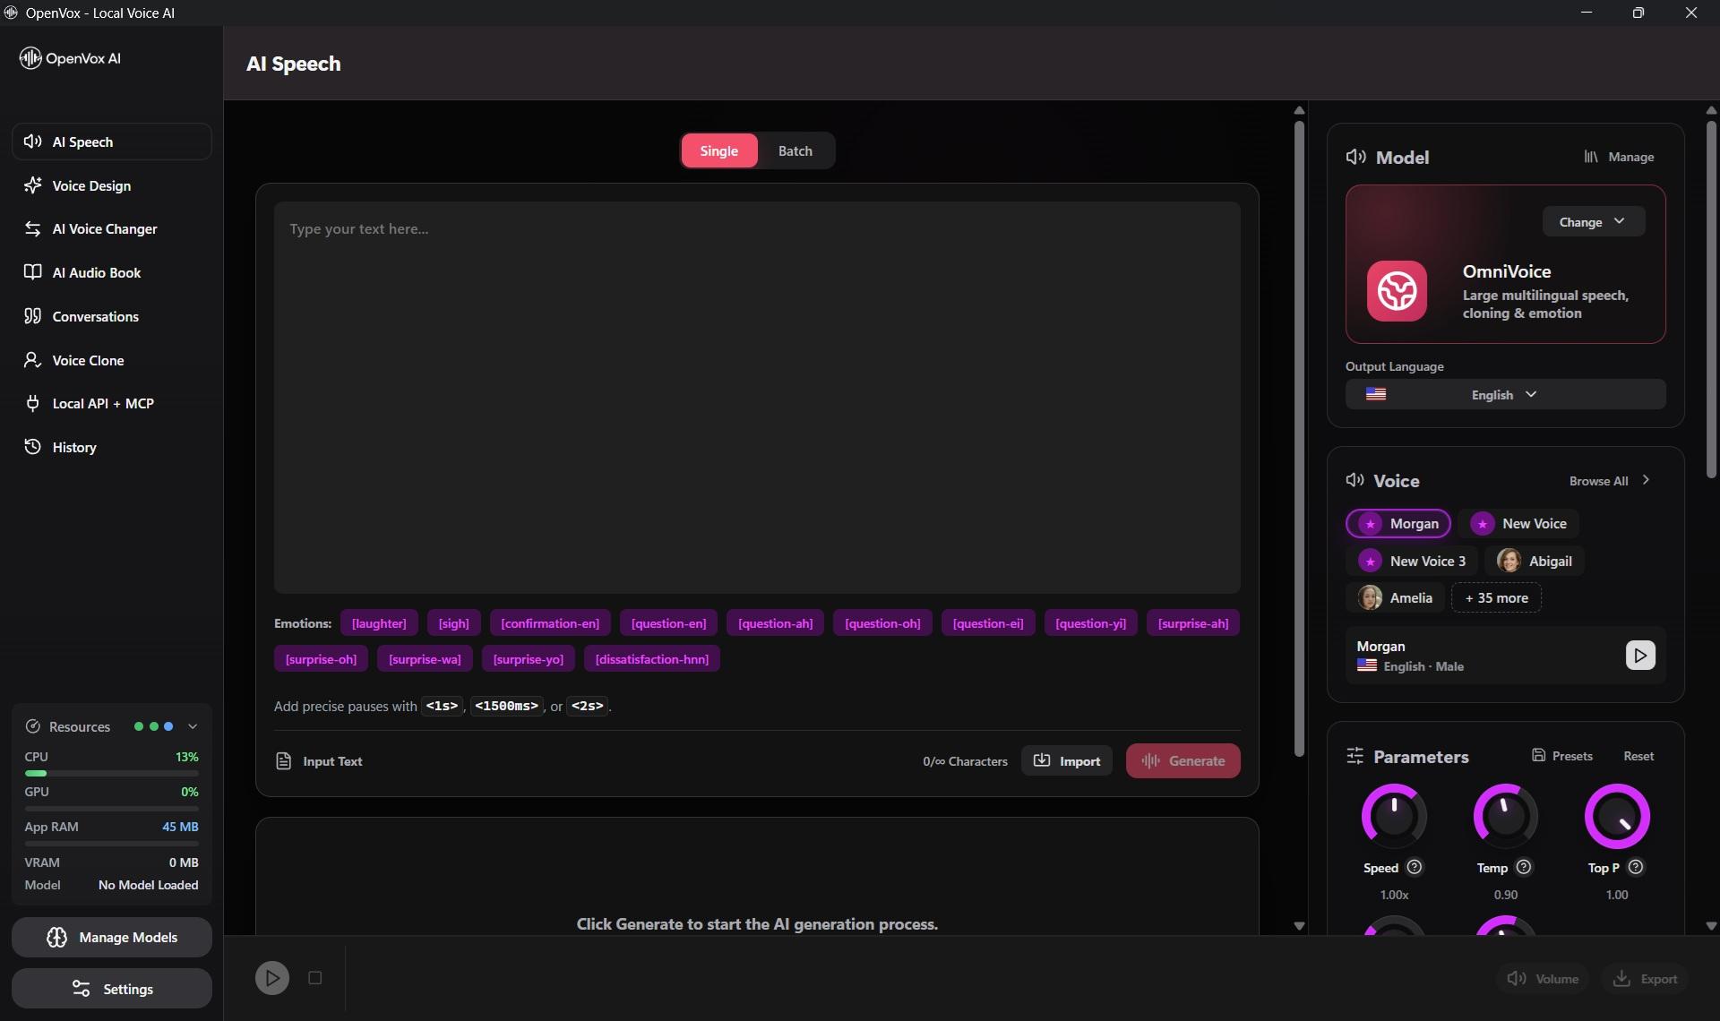
Task: Insert the [laughter] emotion tag
Action: tap(379, 623)
